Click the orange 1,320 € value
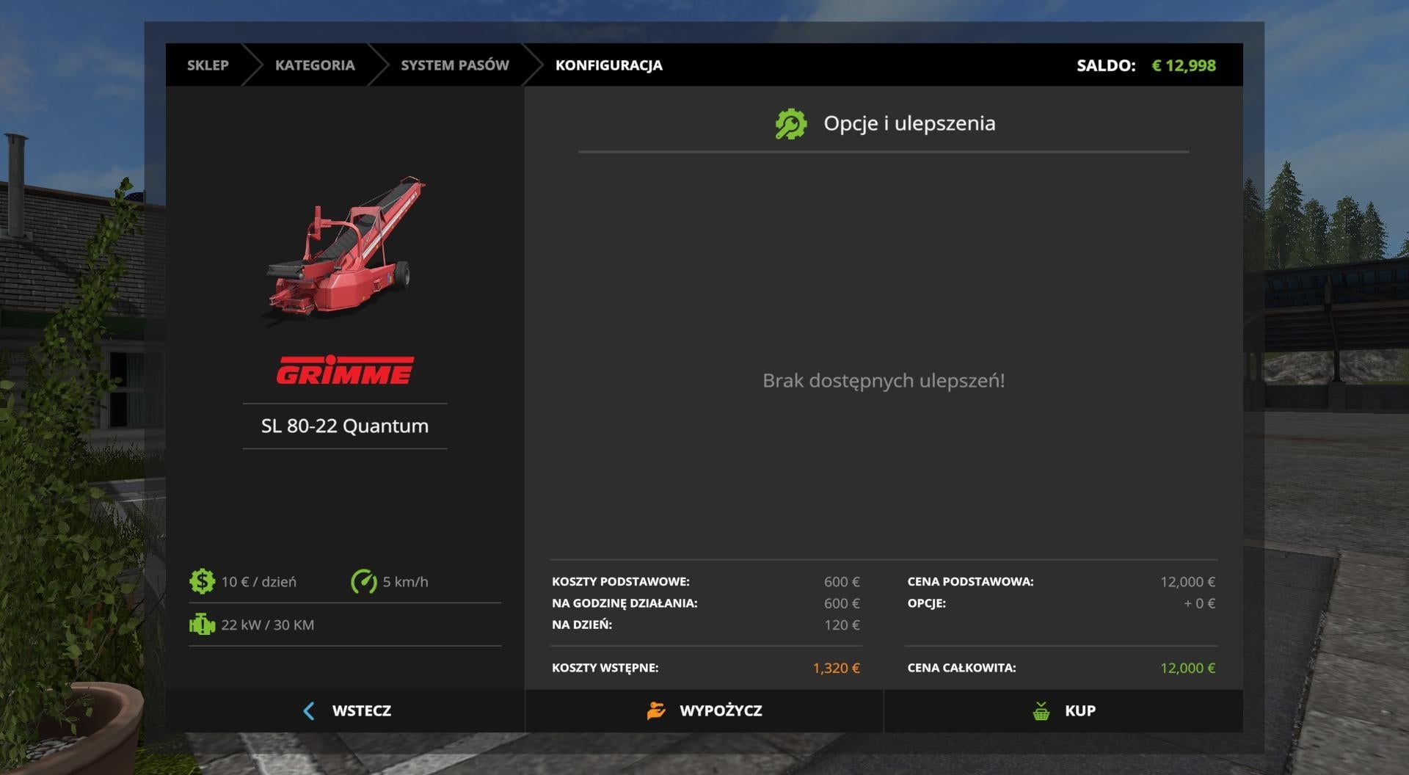The width and height of the screenshot is (1409, 775). pyautogui.click(x=836, y=668)
